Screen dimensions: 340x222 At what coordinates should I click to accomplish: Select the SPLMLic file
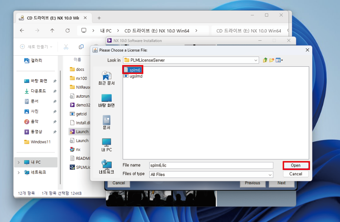point(80,167)
